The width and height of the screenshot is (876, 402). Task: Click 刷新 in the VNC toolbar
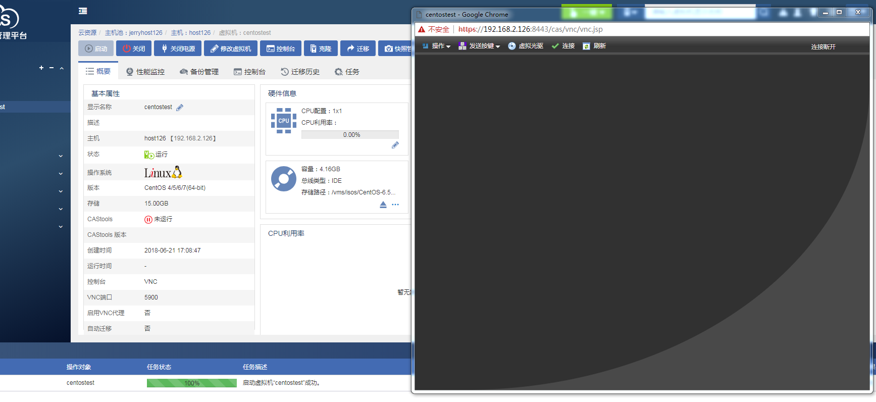click(x=594, y=46)
